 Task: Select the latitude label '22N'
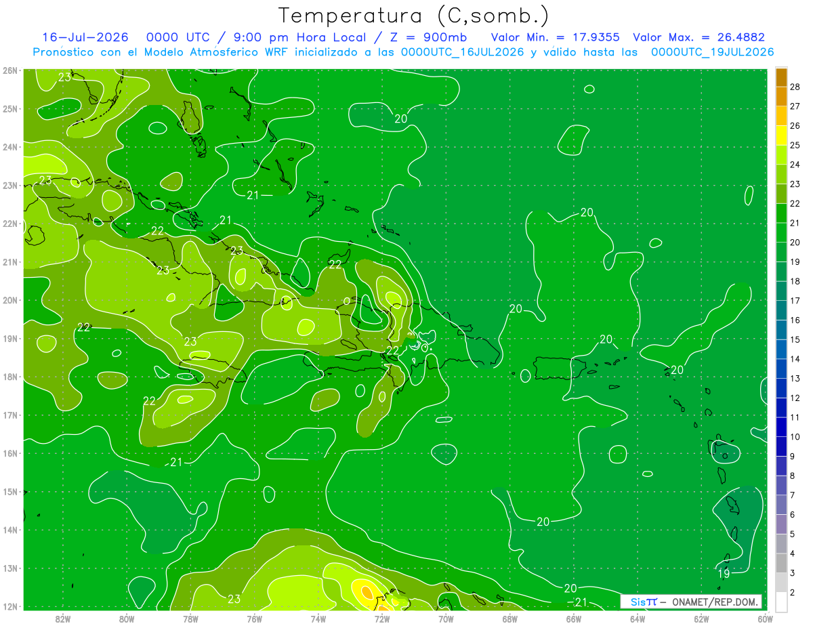pos(9,224)
